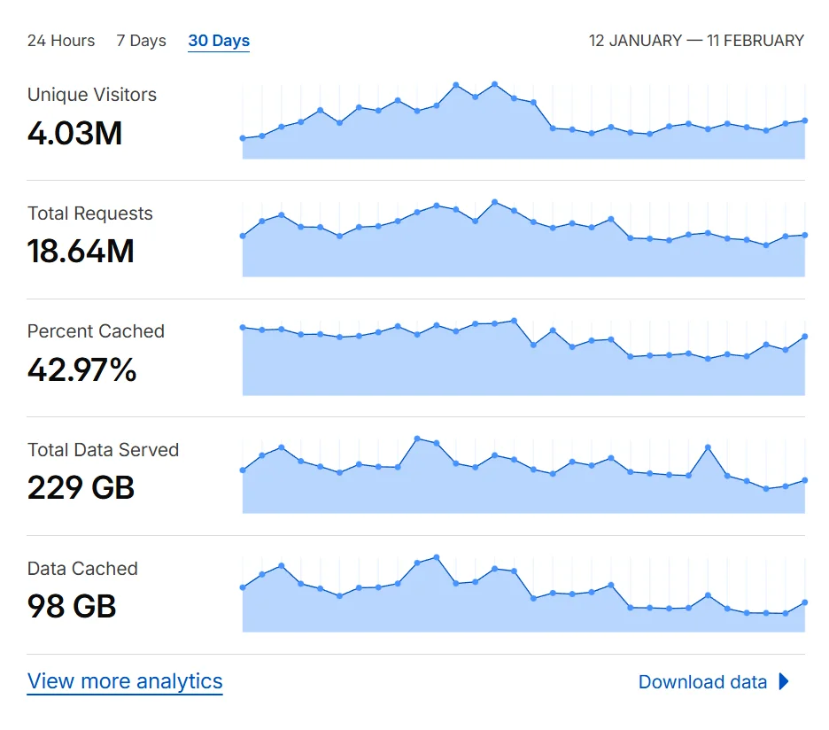The image size is (829, 730).
Task: Click the Unique Visitors peak data point
Action: click(x=494, y=84)
